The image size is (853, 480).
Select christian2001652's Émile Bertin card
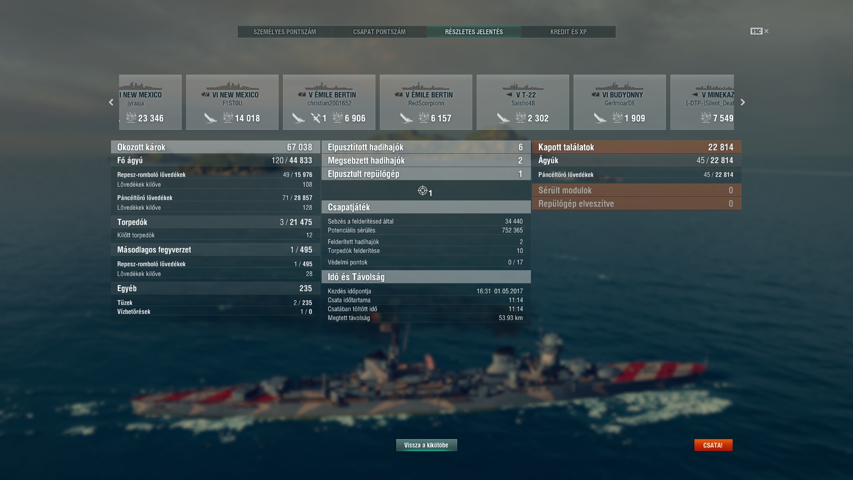329,102
